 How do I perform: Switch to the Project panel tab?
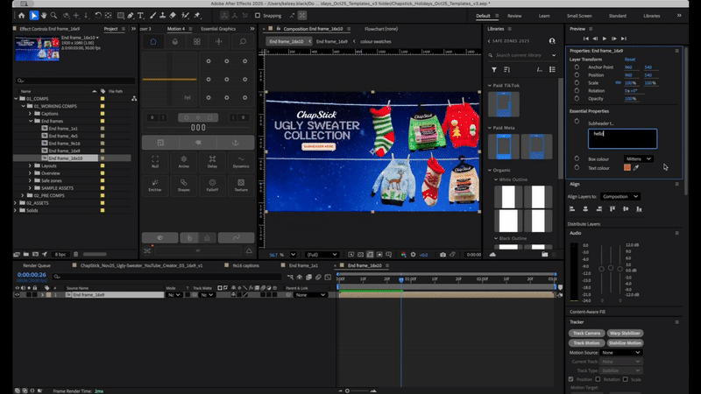coord(110,29)
